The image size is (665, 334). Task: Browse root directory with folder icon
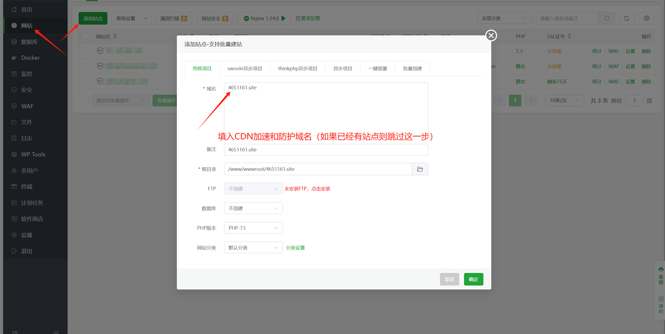coord(420,169)
